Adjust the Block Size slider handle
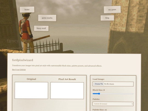Image resolution: width=148 pixels, height=111 pixels. (99, 94)
